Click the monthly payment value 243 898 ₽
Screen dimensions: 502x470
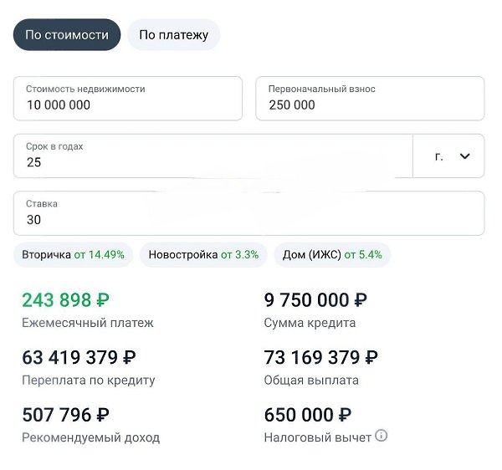[x=66, y=300]
